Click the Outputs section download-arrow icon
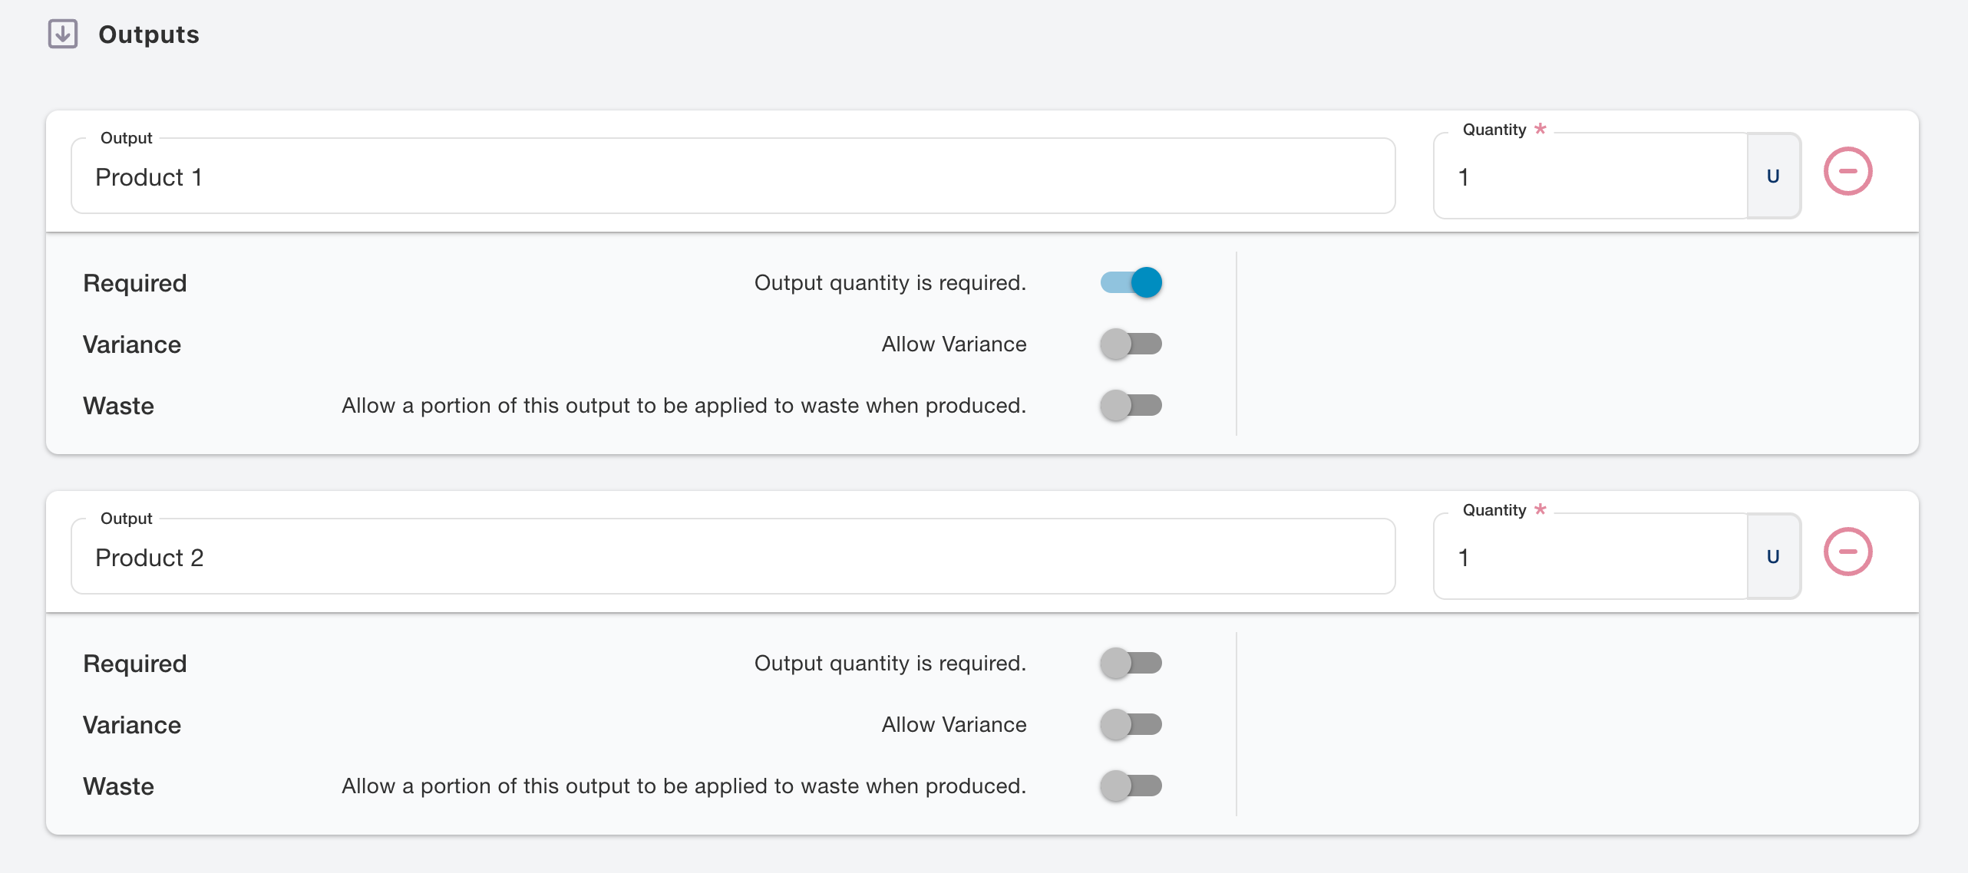 pyautogui.click(x=63, y=35)
